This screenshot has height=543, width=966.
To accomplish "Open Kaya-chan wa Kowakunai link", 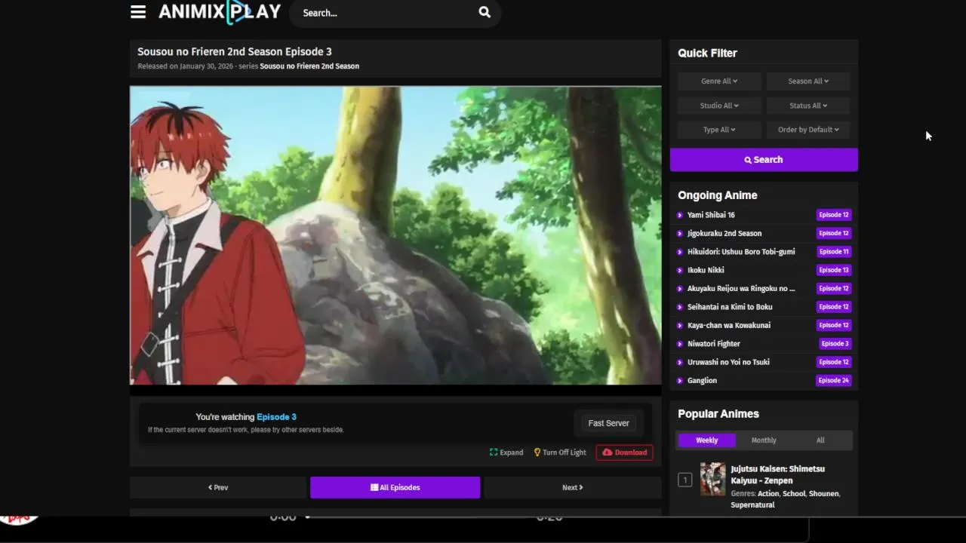I will (729, 325).
